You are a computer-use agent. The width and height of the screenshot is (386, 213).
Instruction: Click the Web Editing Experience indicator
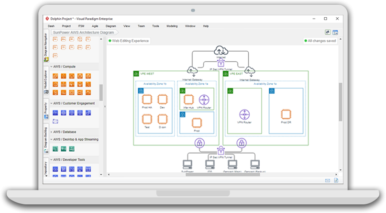pos(129,41)
